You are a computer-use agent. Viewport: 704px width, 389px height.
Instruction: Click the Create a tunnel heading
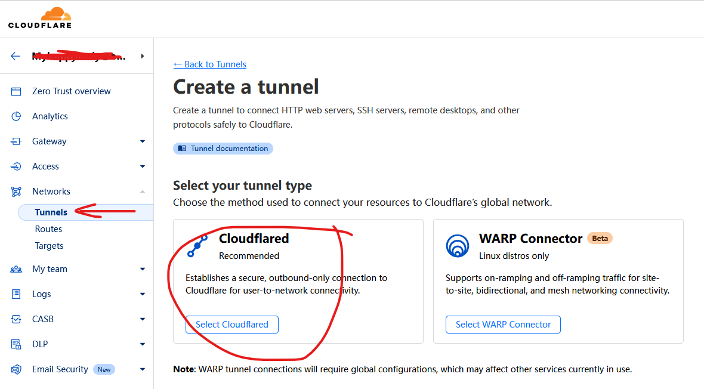coord(246,87)
